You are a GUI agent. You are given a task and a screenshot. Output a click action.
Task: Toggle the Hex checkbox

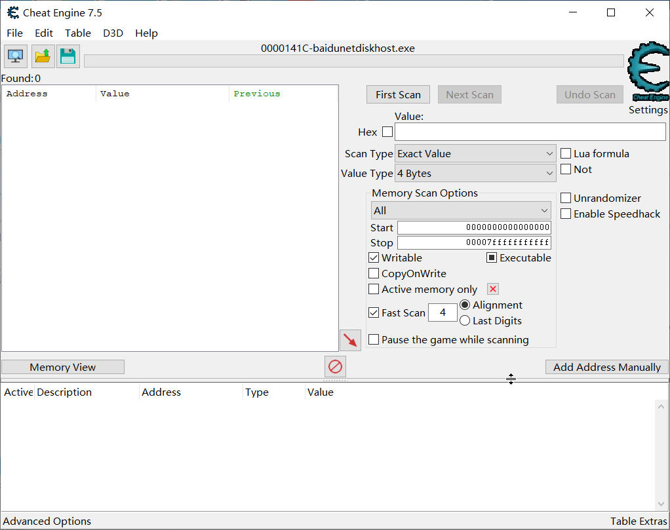point(387,132)
